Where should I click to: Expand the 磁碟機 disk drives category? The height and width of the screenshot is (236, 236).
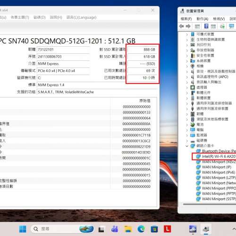187,141
